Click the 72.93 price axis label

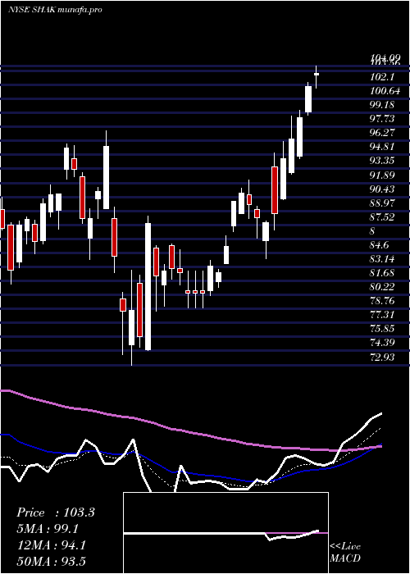(382, 357)
